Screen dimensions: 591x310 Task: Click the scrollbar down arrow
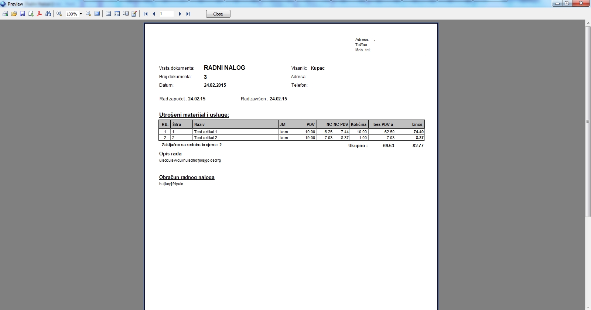[588, 307]
